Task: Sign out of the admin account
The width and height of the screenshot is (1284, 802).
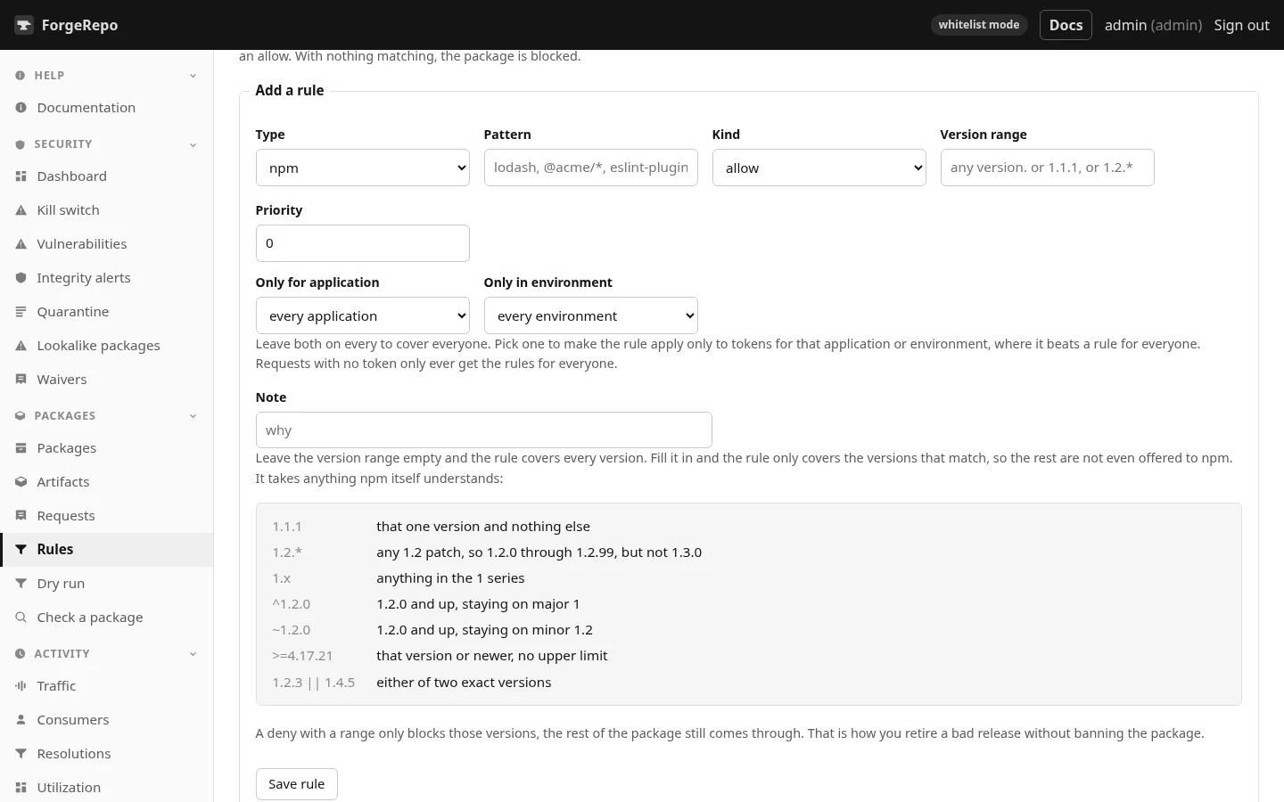Action: pos(1241,25)
